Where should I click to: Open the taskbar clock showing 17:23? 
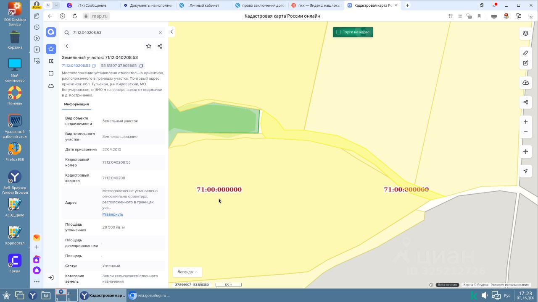click(x=525, y=295)
